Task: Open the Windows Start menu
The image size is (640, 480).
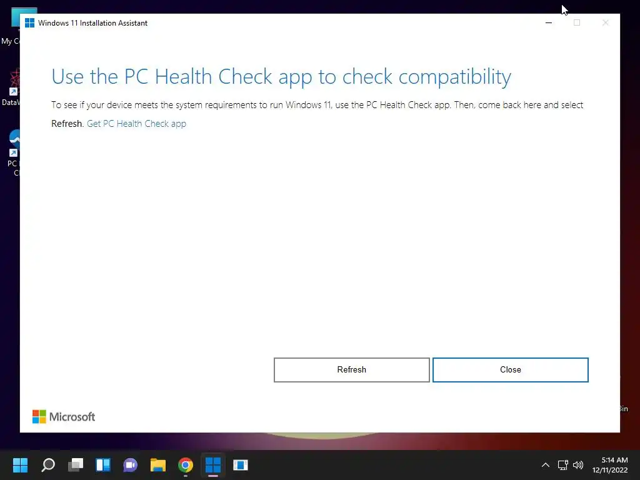Action: point(20,465)
